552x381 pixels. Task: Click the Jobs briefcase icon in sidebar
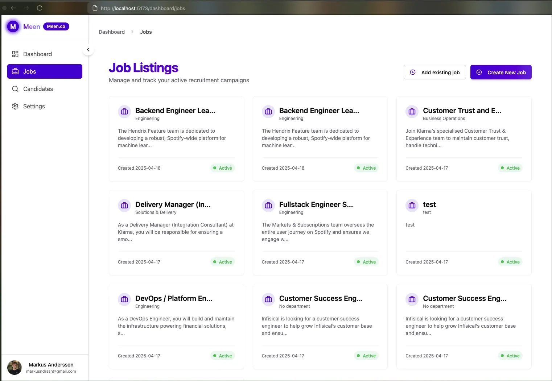pyautogui.click(x=15, y=71)
